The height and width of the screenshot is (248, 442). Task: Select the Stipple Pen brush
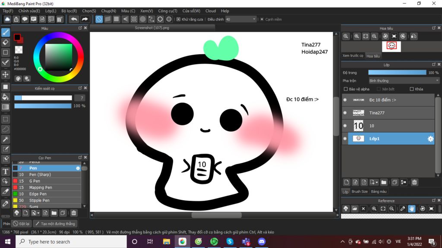[47, 201]
